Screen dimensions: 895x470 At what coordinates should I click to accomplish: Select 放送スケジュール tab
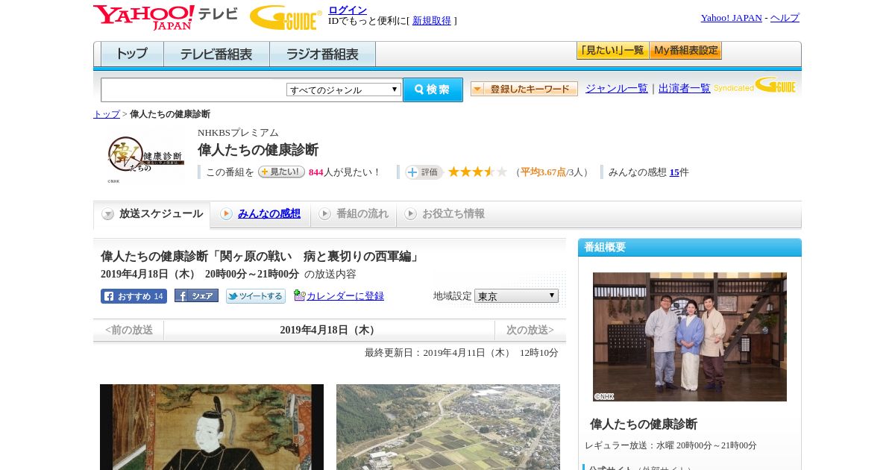pos(151,214)
